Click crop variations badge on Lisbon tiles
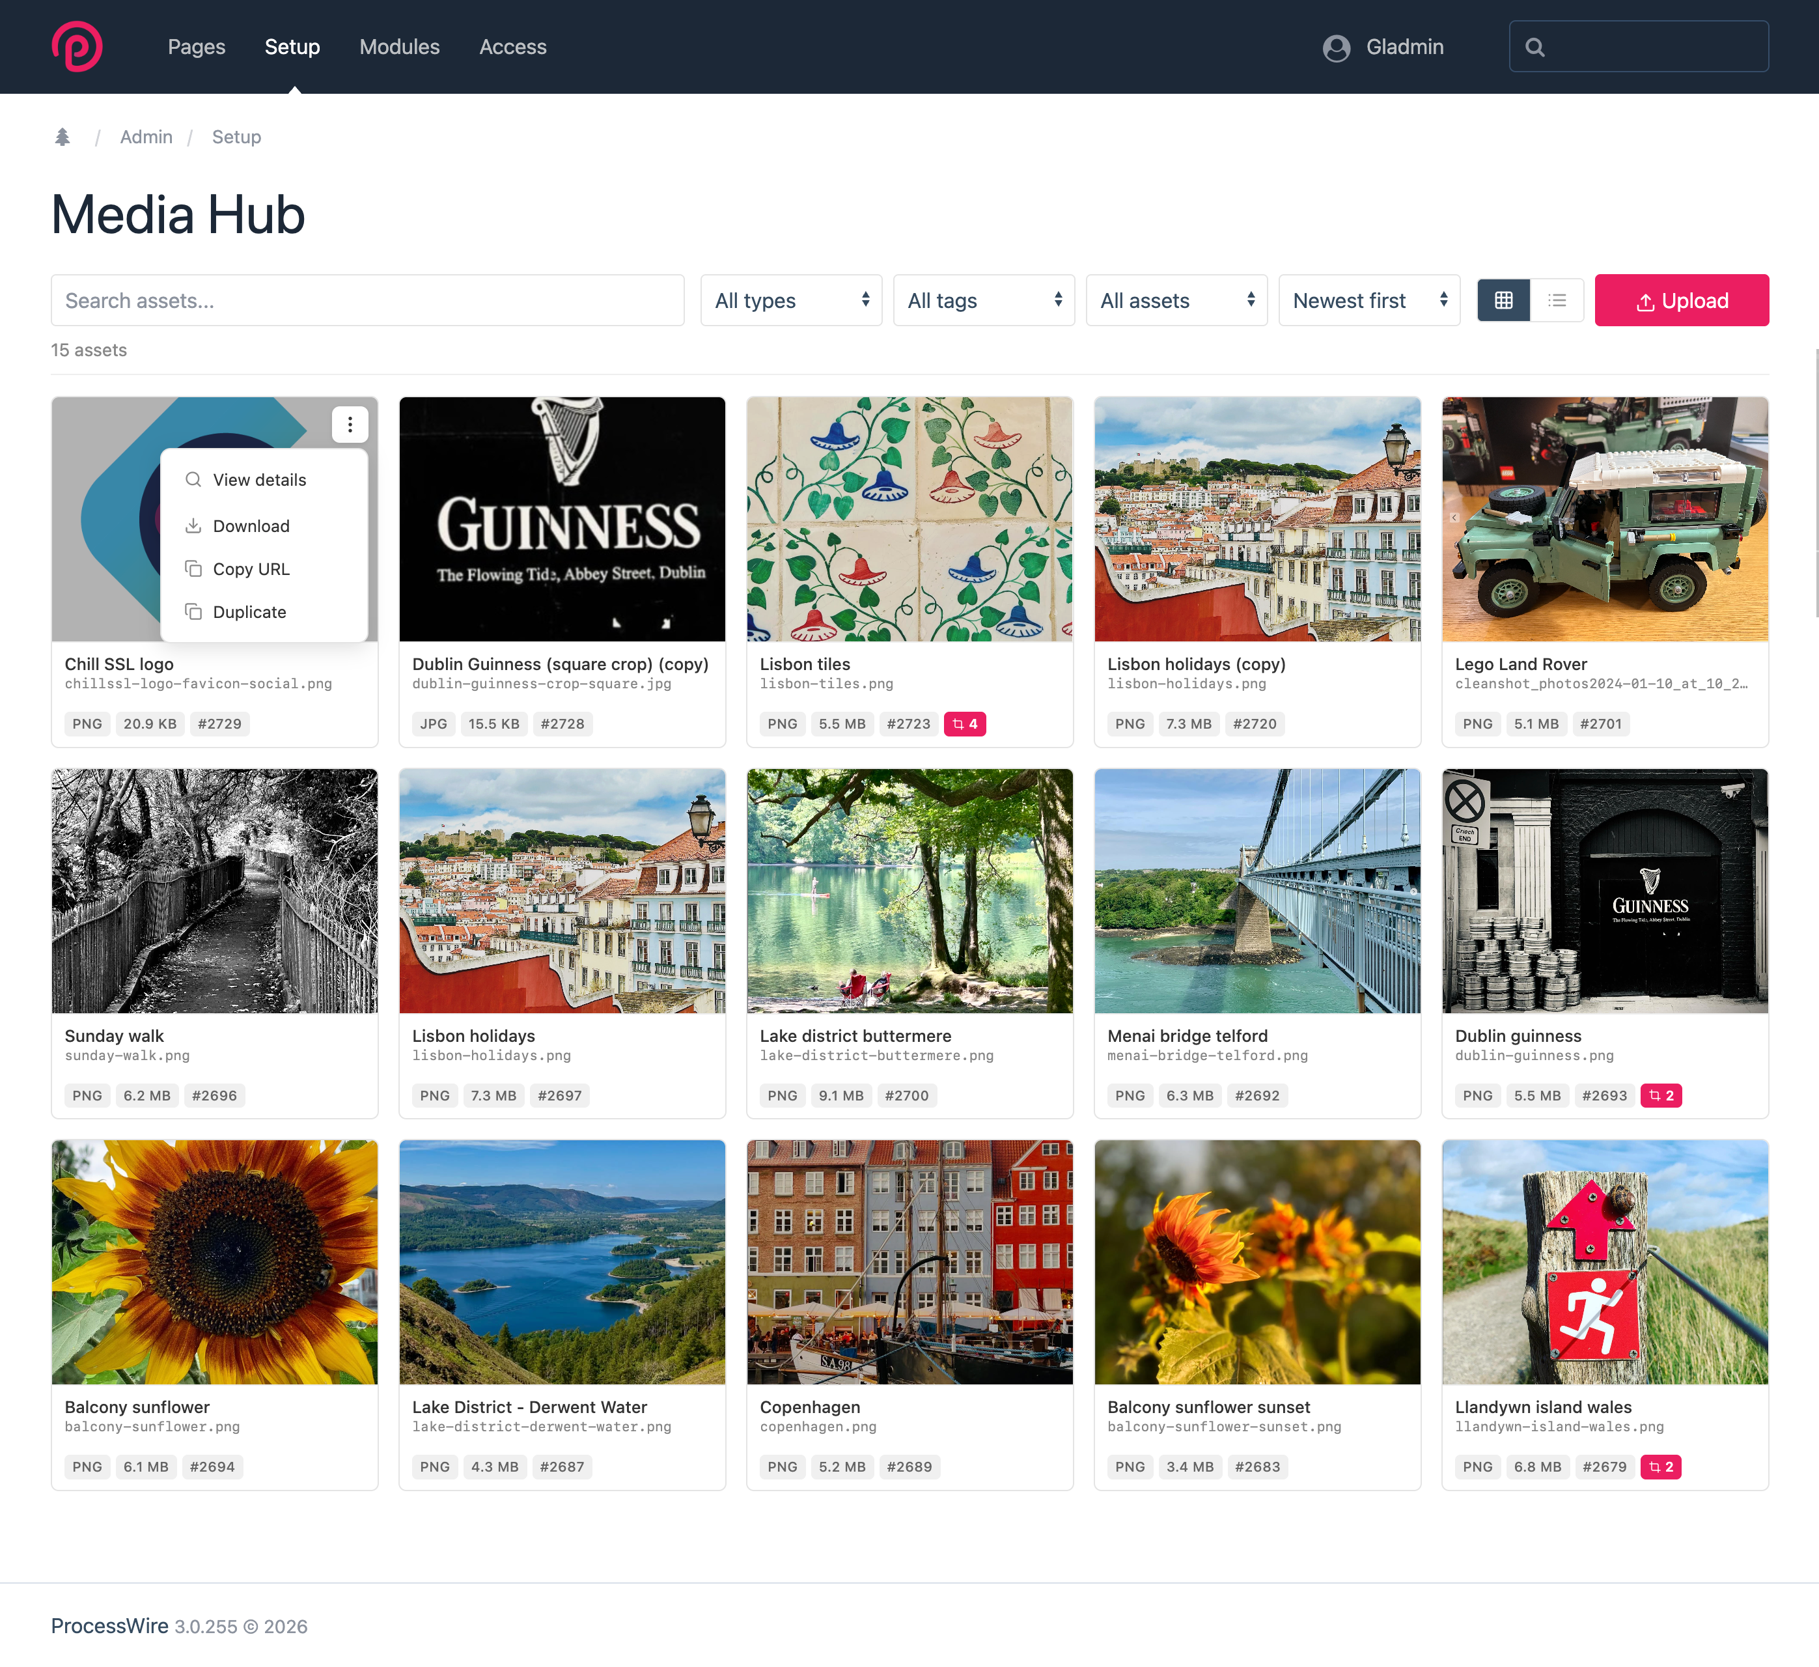The image size is (1819, 1667). [x=965, y=724]
